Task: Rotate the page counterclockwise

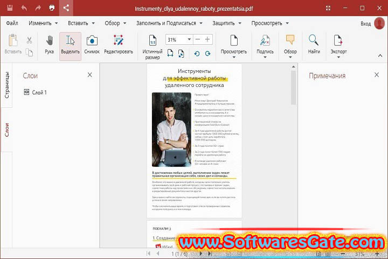Action: tap(197, 53)
